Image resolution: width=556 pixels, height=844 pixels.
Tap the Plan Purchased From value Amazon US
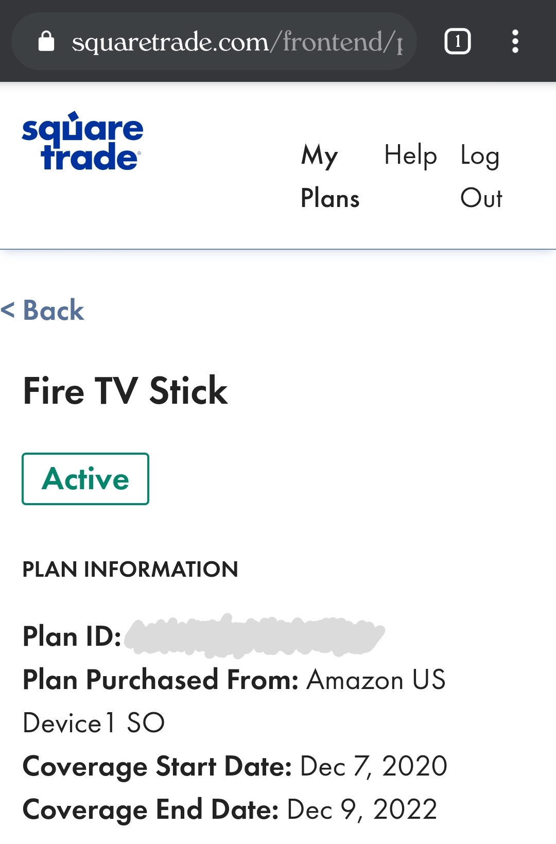[x=375, y=680]
